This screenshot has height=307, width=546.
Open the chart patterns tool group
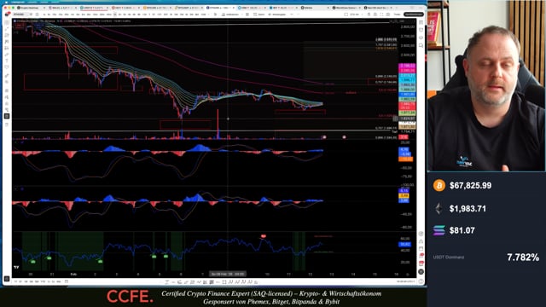[7, 42]
